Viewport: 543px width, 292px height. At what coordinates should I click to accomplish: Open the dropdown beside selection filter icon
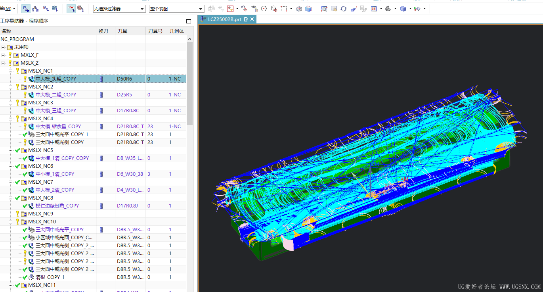click(x=237, y=8)
